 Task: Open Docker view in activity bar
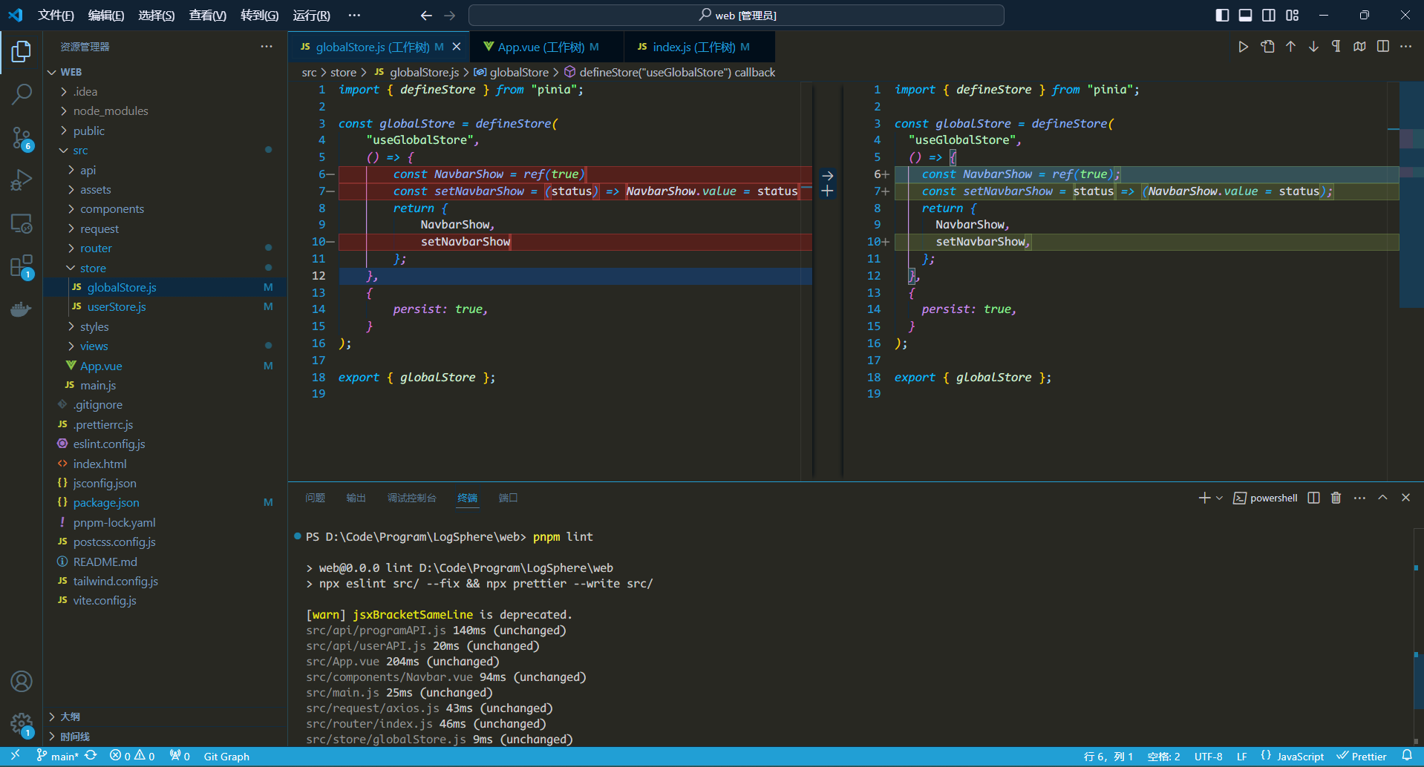tap(22, 309)
